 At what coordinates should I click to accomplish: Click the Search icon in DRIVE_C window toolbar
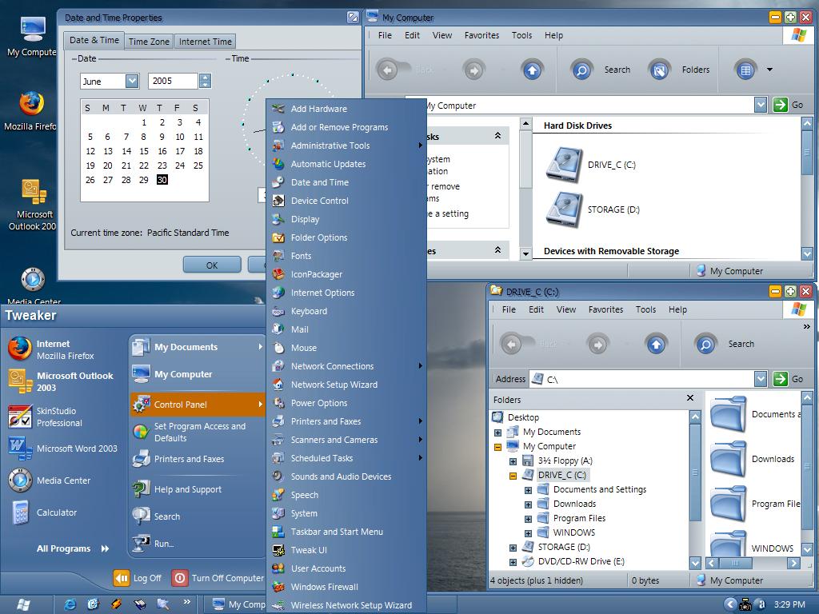point(705,345)
